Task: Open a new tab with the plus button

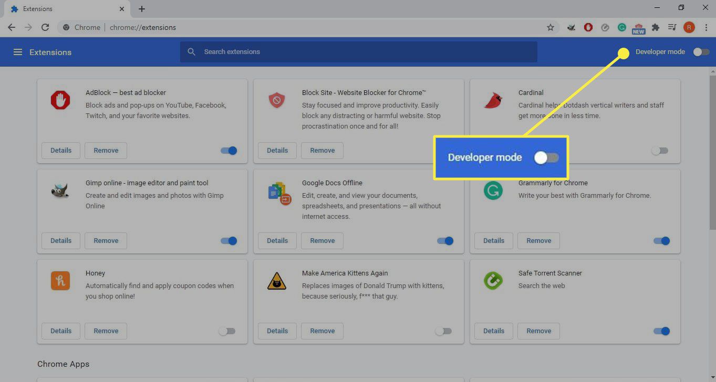Action: click(x=142, y=9)
